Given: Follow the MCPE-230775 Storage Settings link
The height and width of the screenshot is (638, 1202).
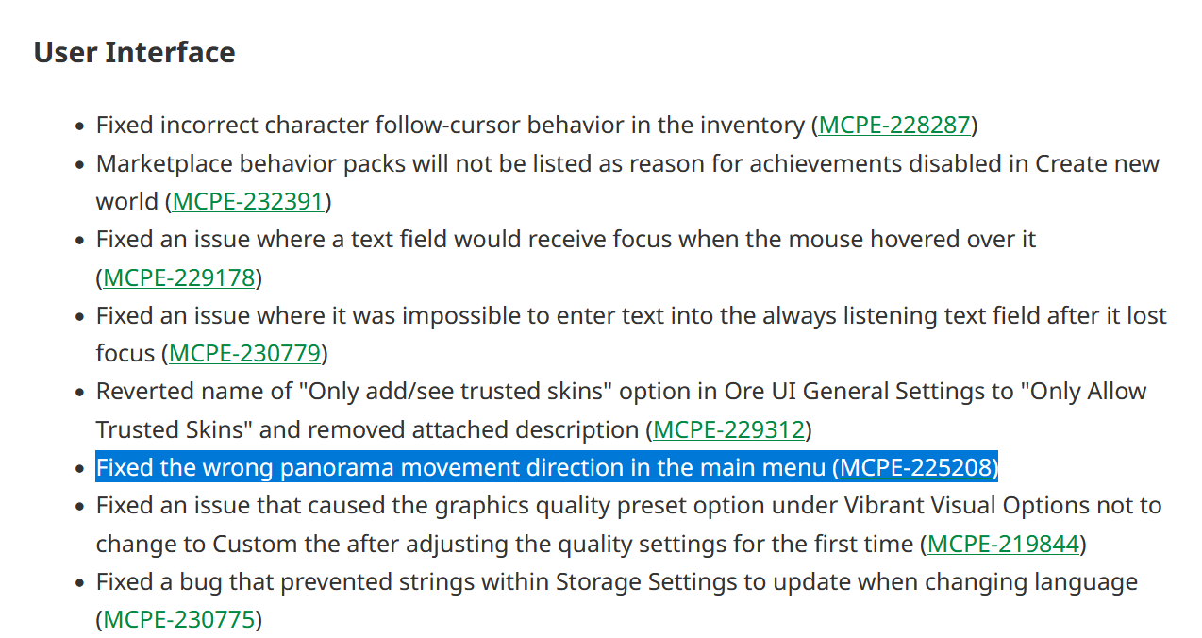Looking at the screenshot, I should click(x=179, y=620).
